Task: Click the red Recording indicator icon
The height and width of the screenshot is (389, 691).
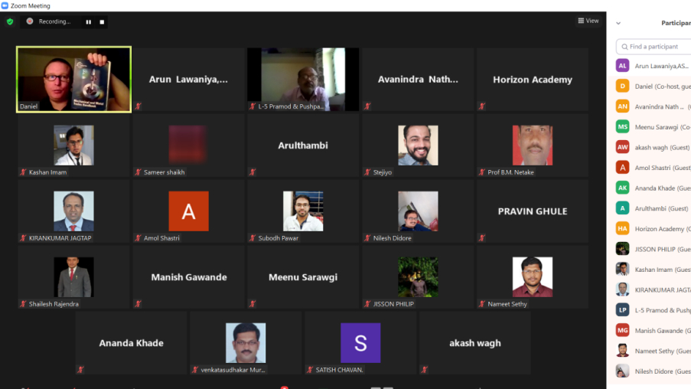Action: point(30,21)
